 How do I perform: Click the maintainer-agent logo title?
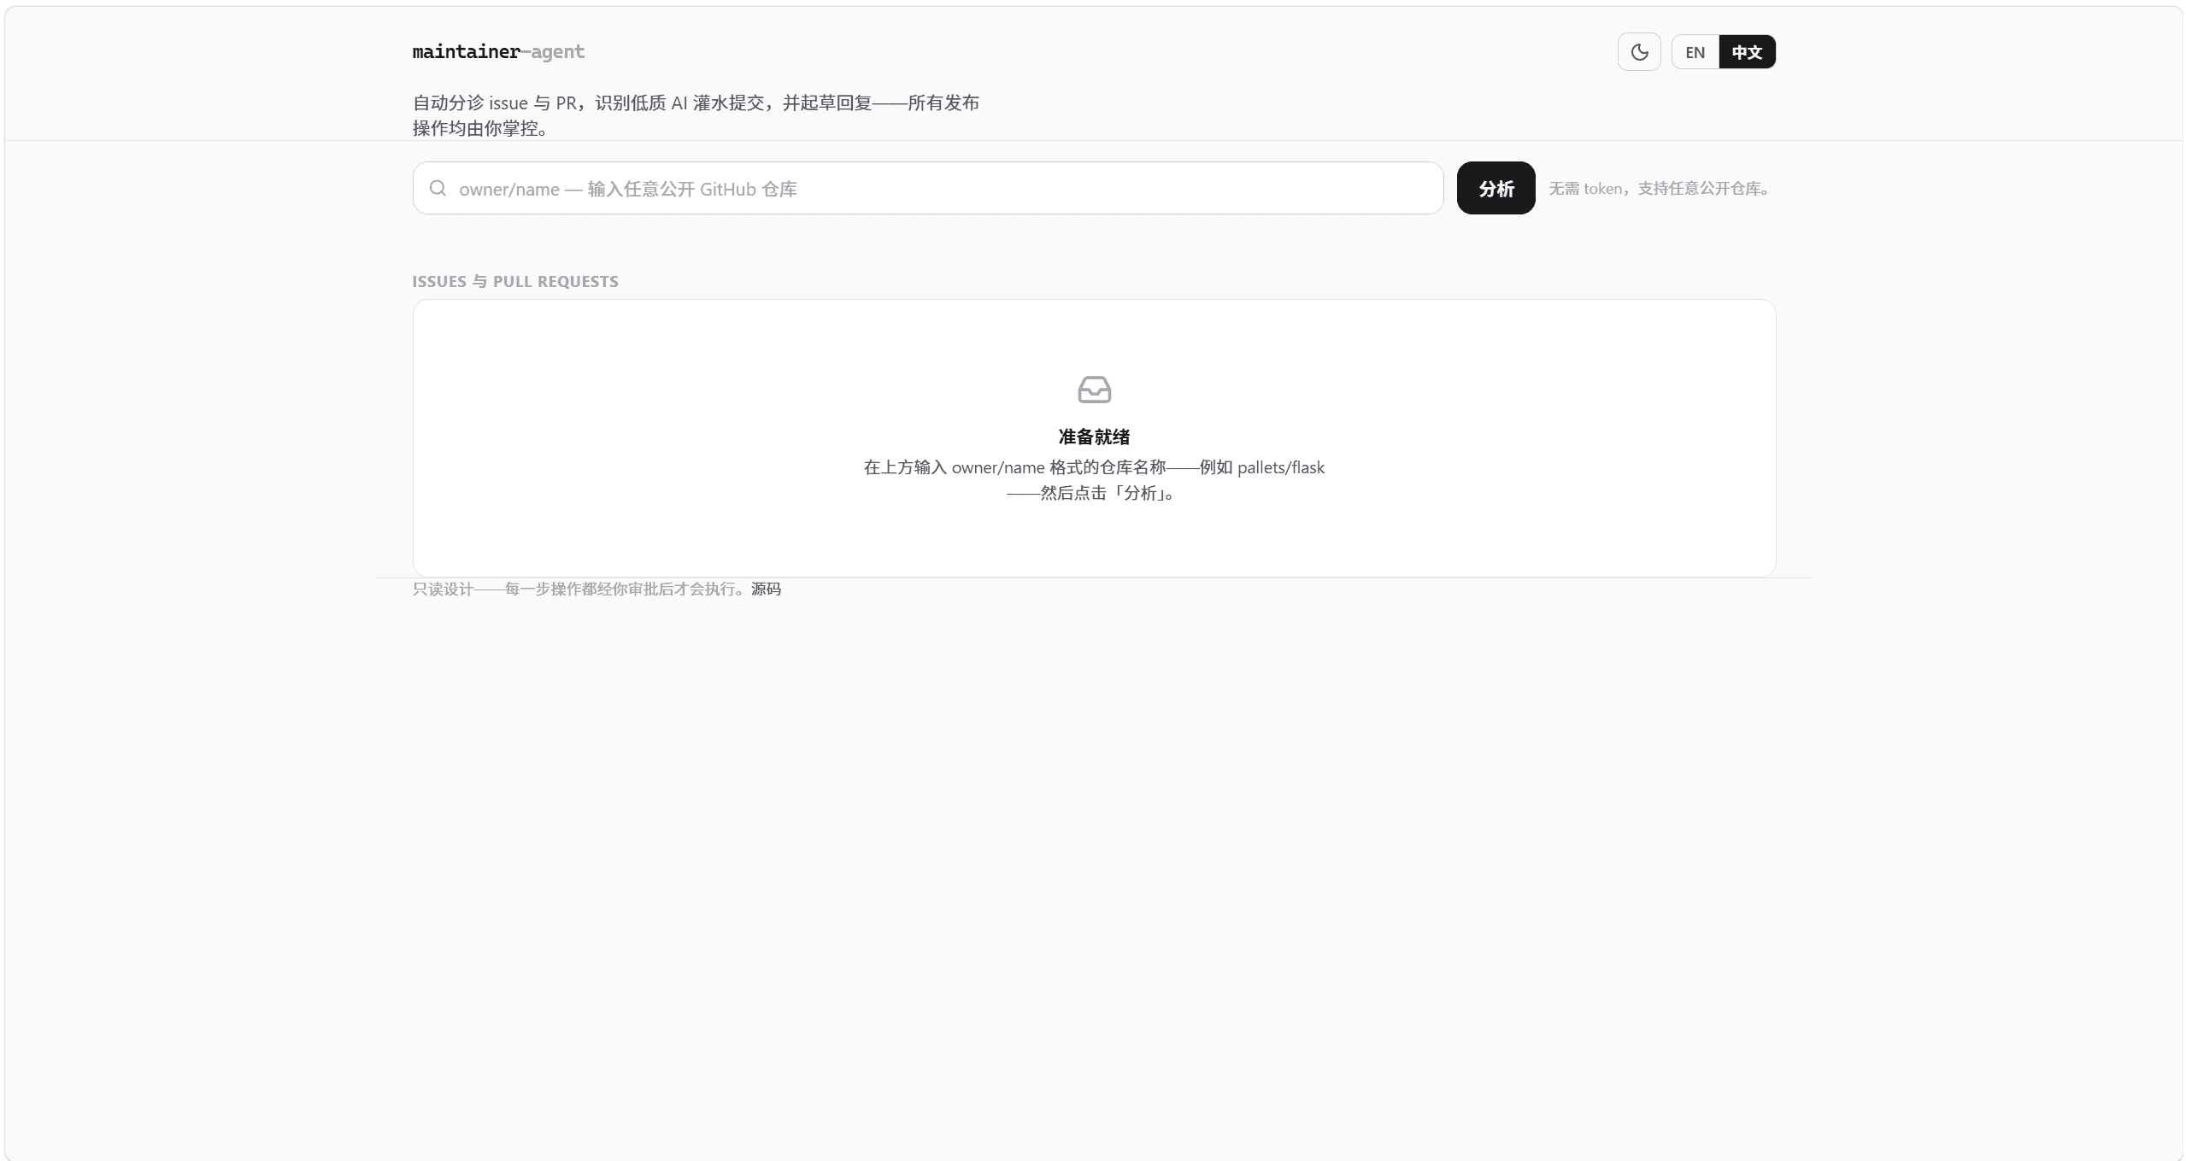498,51
